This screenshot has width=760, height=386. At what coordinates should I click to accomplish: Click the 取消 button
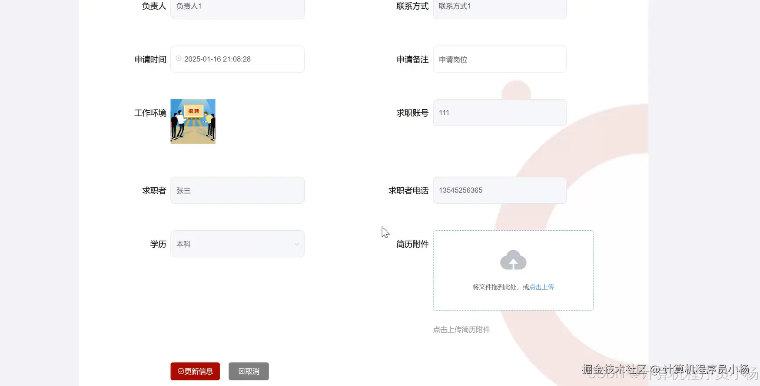click(249, 371)
